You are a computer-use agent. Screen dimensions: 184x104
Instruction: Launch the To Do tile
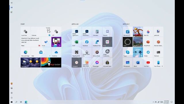(x=46, y=42)
